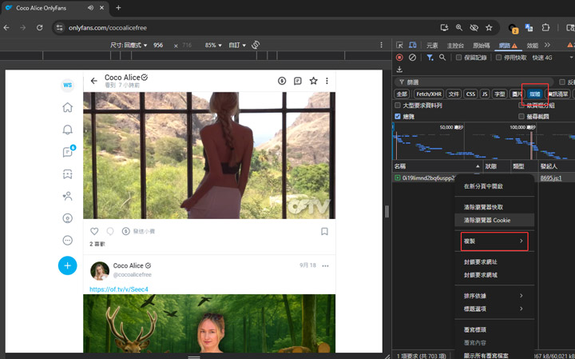The height and width of the screenshot is (359, 575).
Task: Enable the 保留記錄 checkbox
Action: pos(458,58)
